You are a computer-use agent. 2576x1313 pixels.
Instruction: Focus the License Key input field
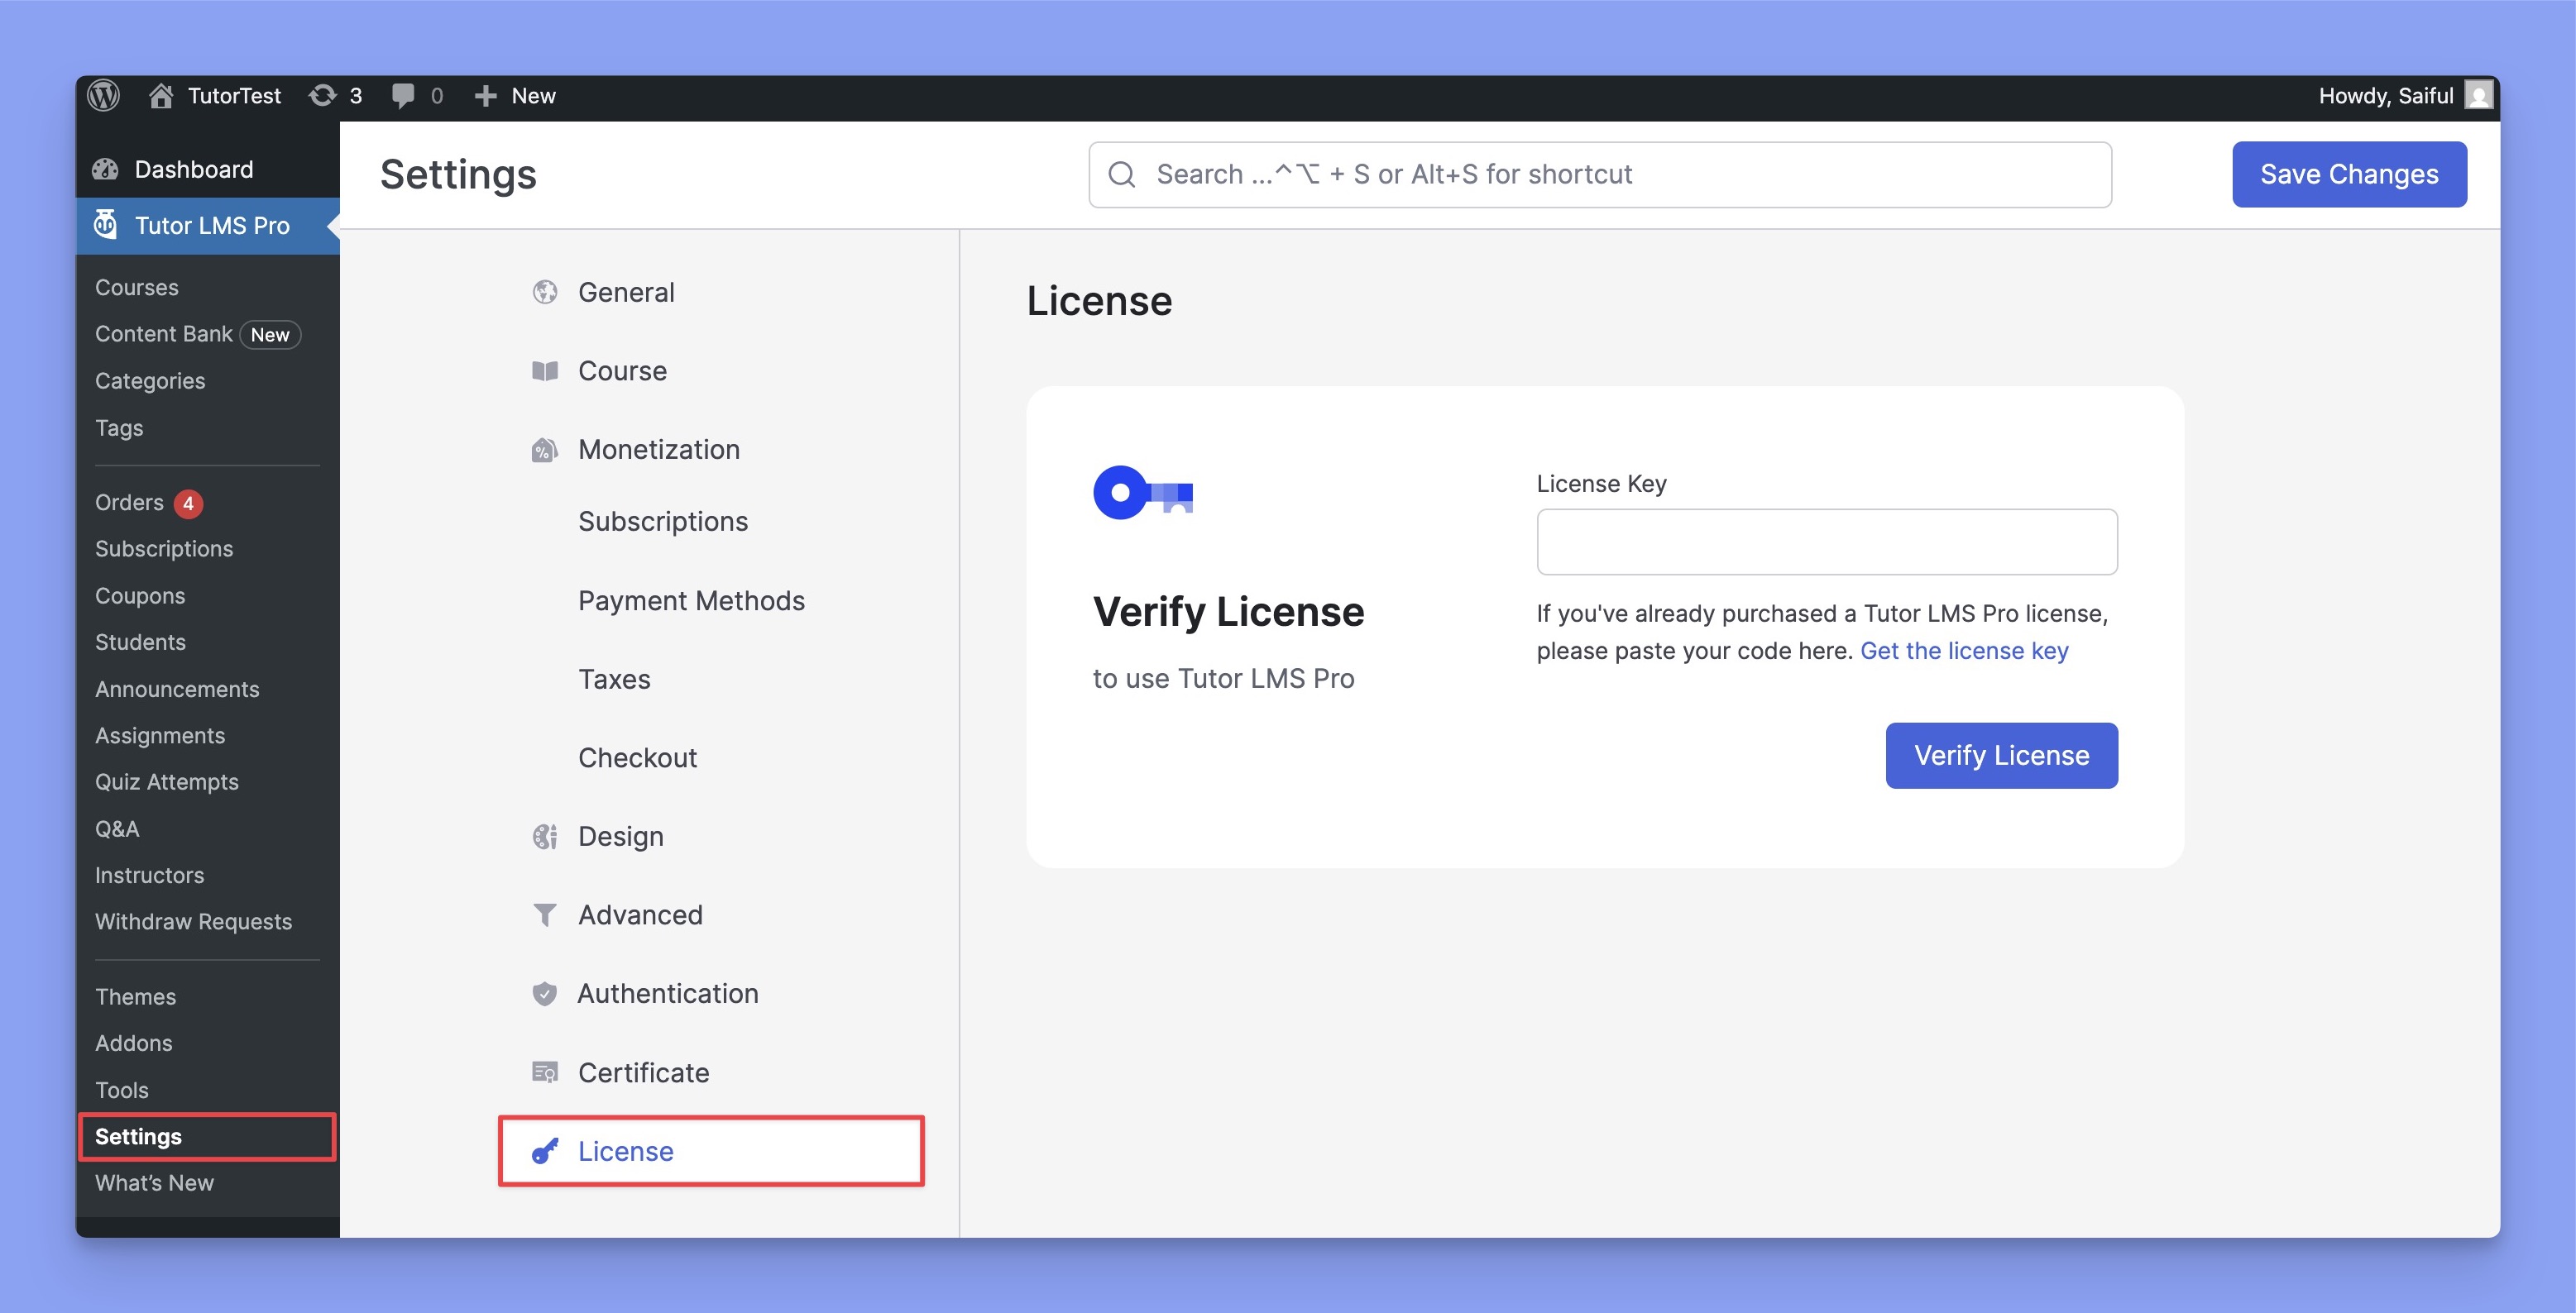coord(1826,542)
